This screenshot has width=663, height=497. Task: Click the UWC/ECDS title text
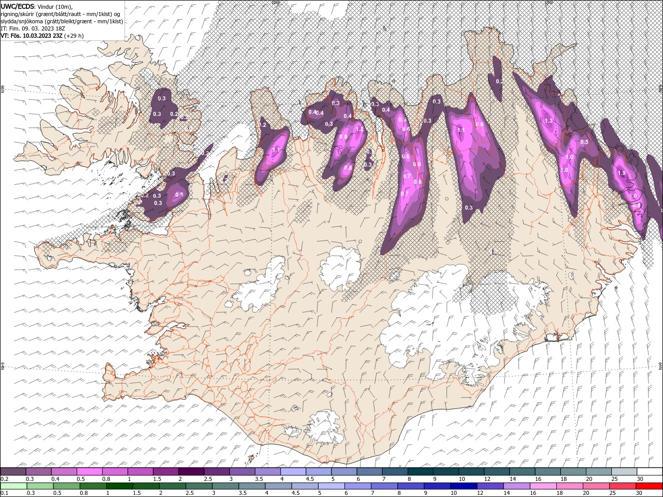pyautogui.click(x=18, y=6)
